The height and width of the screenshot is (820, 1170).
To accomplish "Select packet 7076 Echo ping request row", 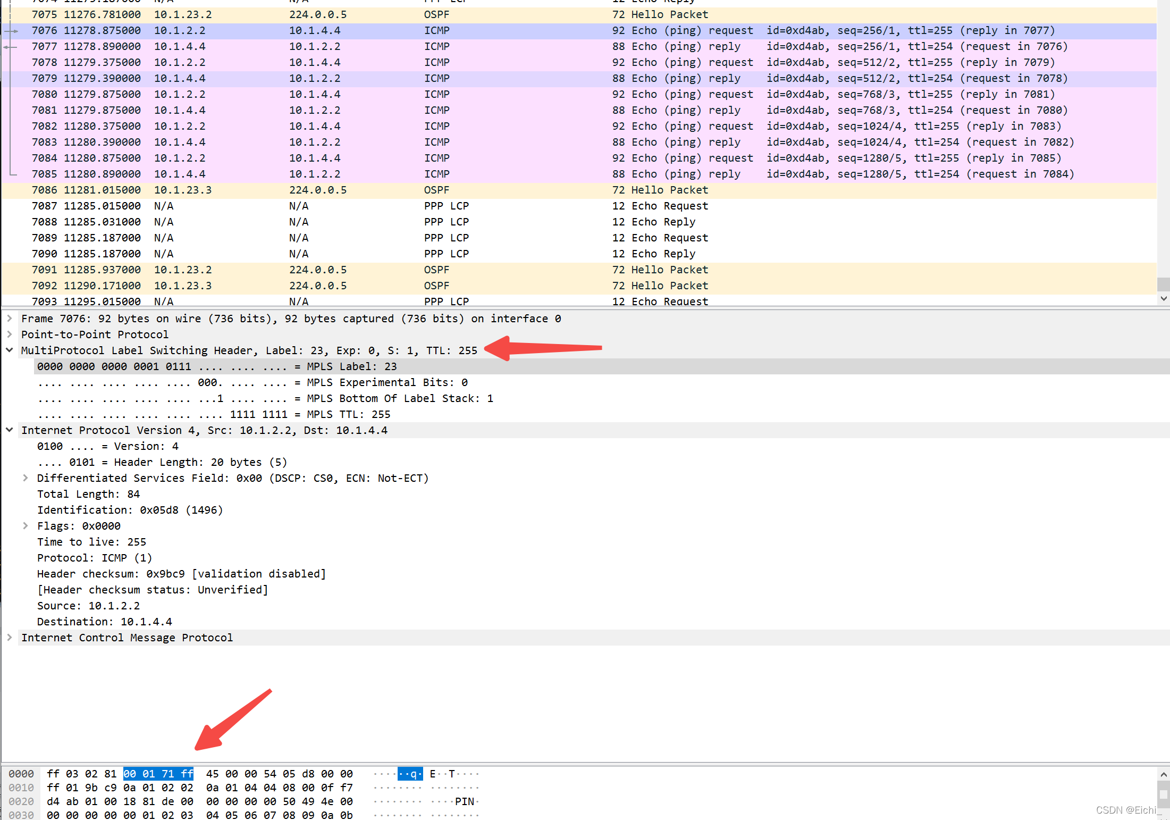I will pos(579,31).
